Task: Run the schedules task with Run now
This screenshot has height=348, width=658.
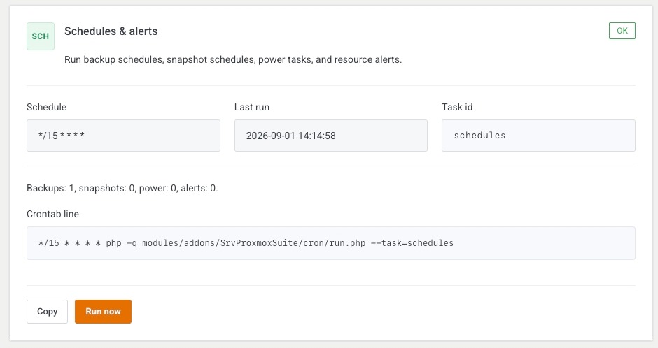Action: pyautogui.click(x=103, y=311)
